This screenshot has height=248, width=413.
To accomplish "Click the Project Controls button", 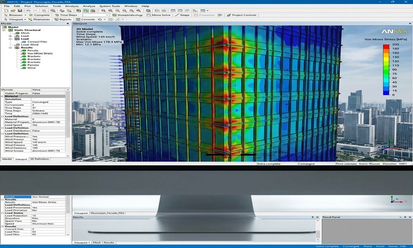I will click(x=242, y=15).
